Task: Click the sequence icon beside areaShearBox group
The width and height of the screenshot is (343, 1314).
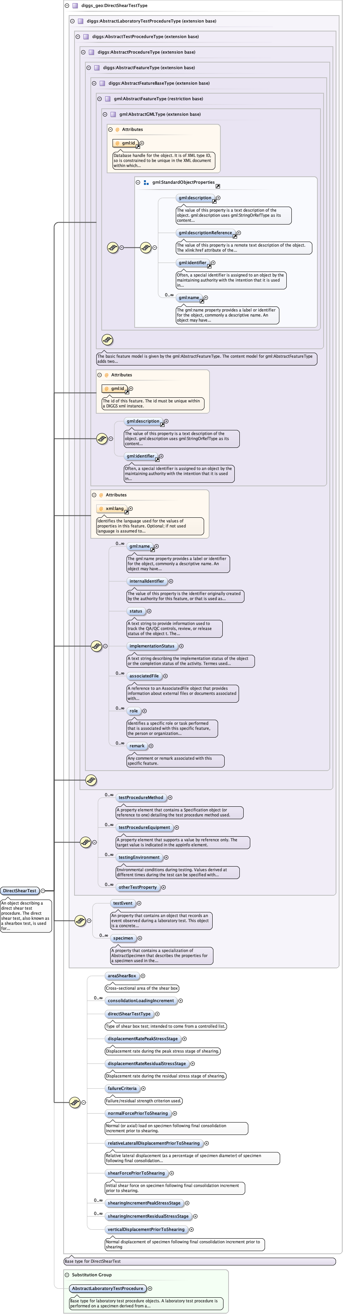Action: [75, 1102]
